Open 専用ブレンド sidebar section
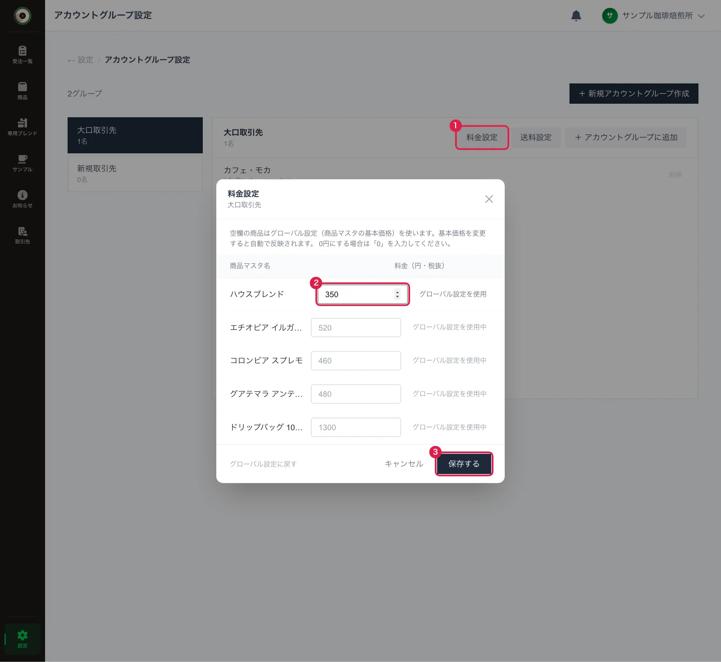 (x=23, y=127)
